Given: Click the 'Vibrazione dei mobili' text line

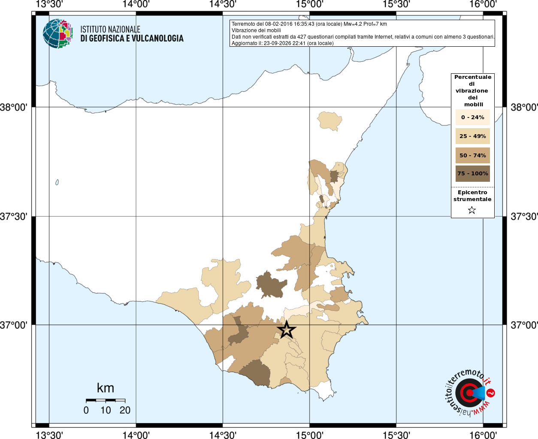Looking at the screenshot, I should point(256,30).
